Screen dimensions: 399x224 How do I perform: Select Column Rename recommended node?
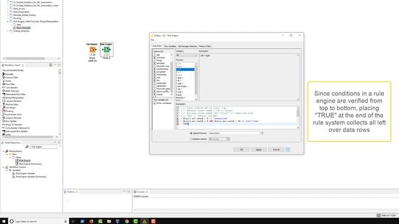click(12, 101)
